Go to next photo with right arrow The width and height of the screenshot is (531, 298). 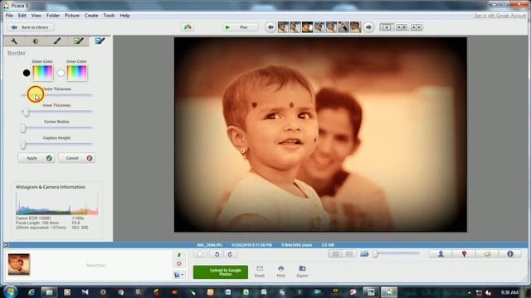pos(368,27)
